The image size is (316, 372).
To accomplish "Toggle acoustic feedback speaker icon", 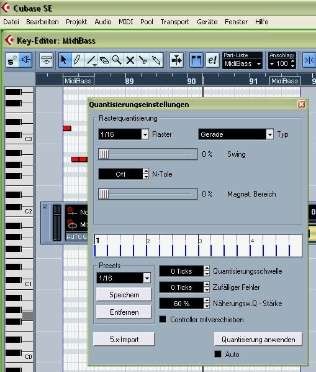I will pos(26,60).
